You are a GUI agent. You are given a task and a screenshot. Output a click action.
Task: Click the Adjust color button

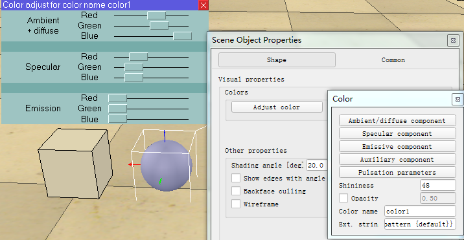[x=277, y=107]
